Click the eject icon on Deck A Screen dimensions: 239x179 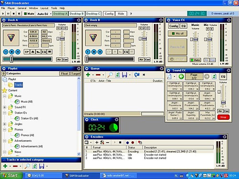tap(33, 52)
